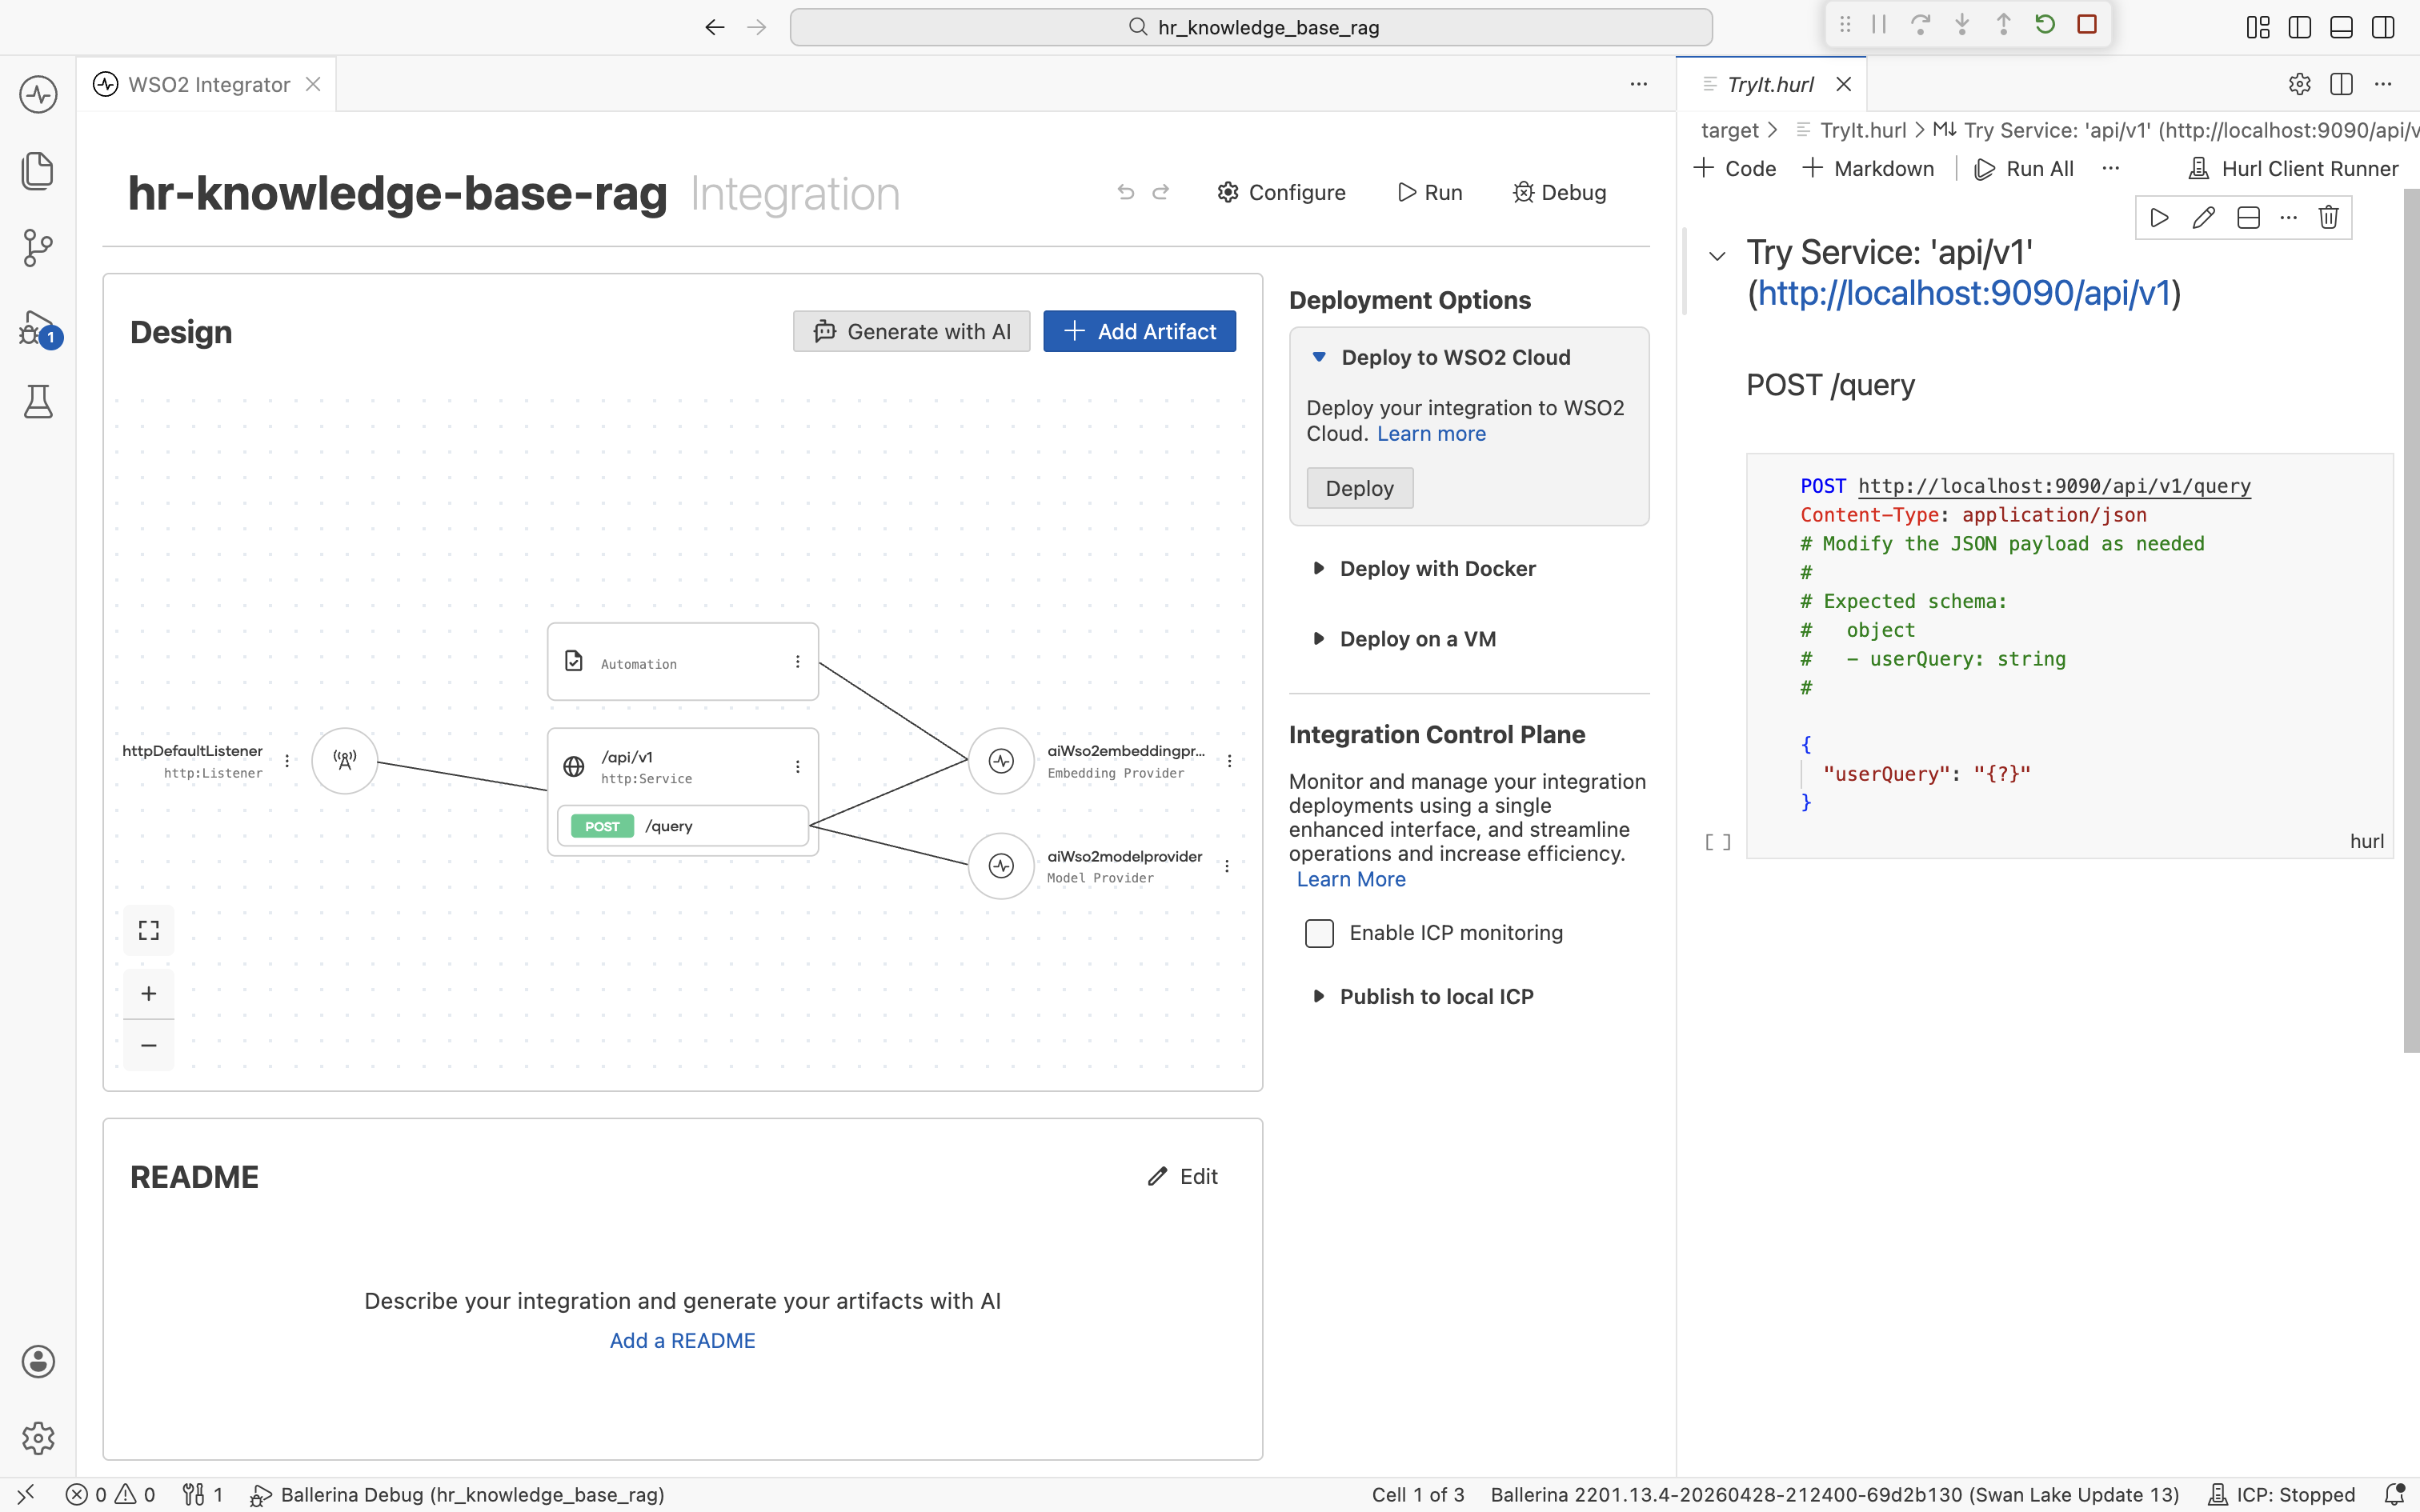Open TryIt.hurl editor more actions
Screen dimensions: 2420x1512
pyautogui.click(x=2383, y=84)
